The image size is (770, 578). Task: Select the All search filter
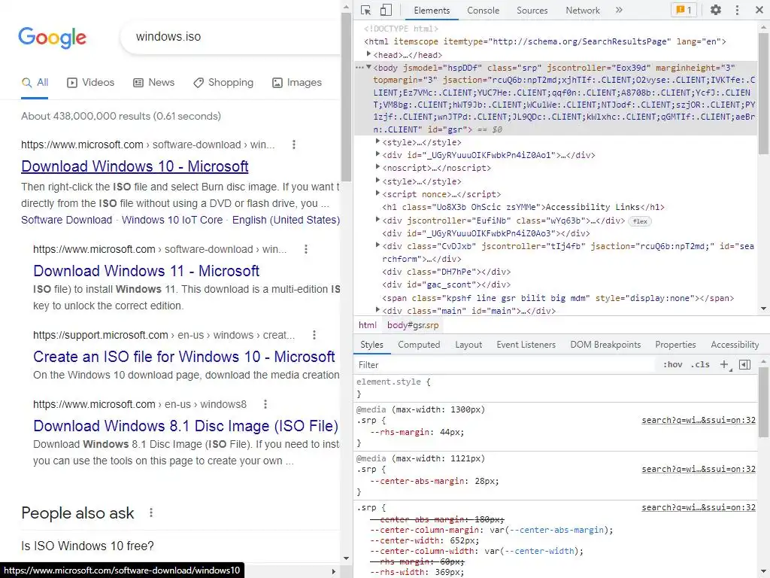pyautogui.click(x=35, y=83)
